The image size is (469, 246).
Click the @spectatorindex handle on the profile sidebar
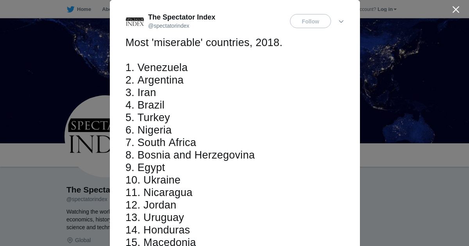[87, 199]
